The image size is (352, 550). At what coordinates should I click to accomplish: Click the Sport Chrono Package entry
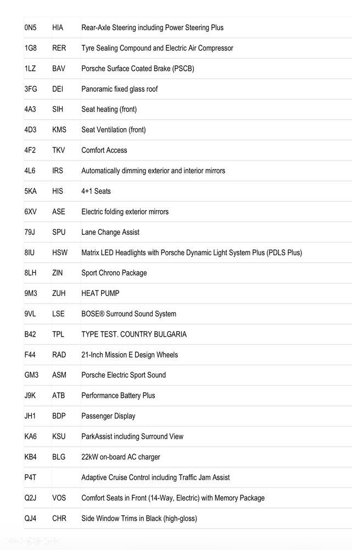click(114, 273)
